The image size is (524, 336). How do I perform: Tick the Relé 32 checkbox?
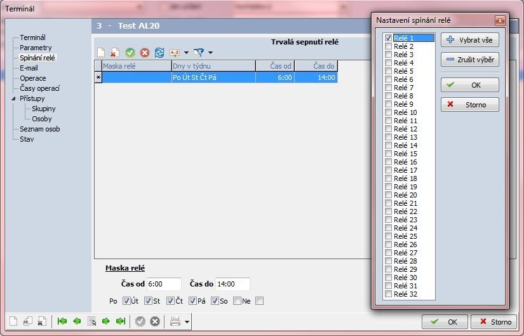(x=389, y=294)
